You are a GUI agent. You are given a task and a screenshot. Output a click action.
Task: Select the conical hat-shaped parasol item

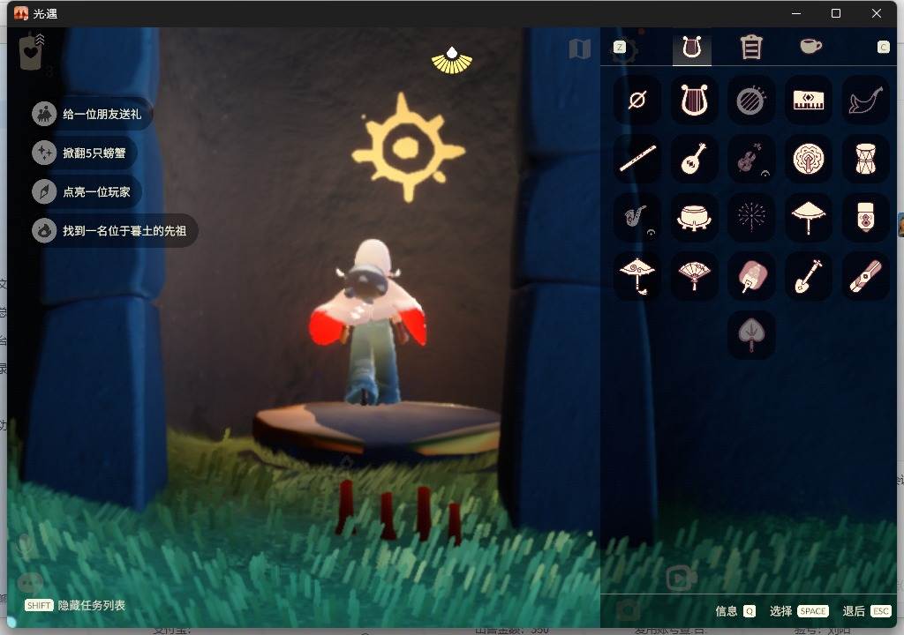pyautogui.click(x=809, y=217)
